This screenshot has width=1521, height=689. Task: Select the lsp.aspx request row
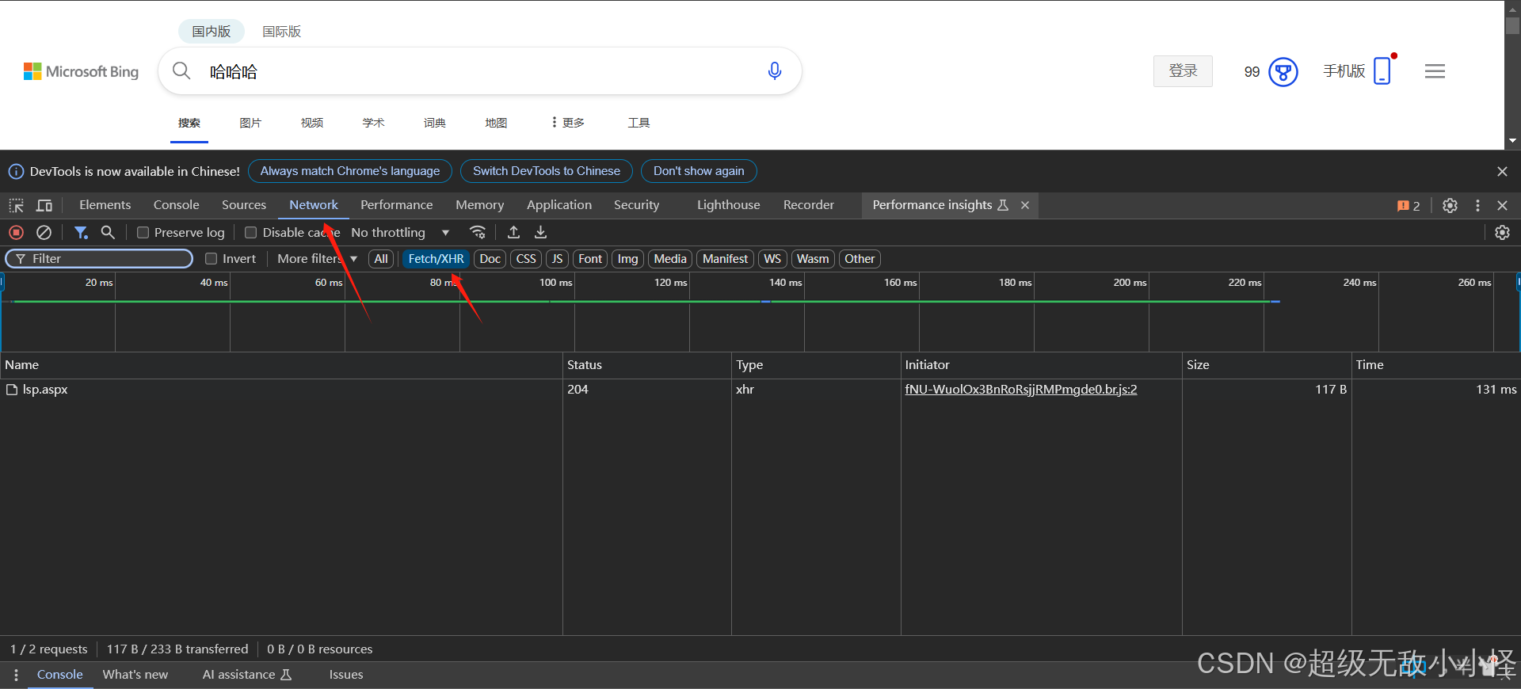click(x=760, y=390)
